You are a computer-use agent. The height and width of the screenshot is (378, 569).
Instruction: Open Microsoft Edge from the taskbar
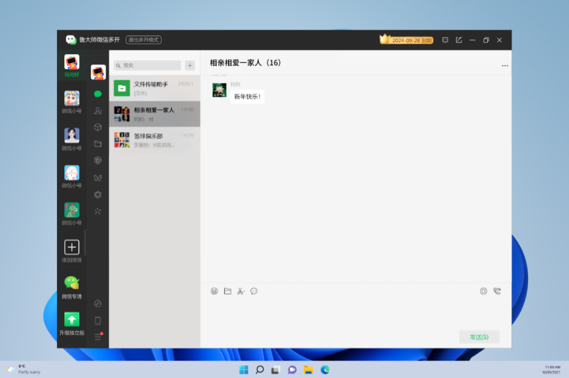(x=325, y=369)
